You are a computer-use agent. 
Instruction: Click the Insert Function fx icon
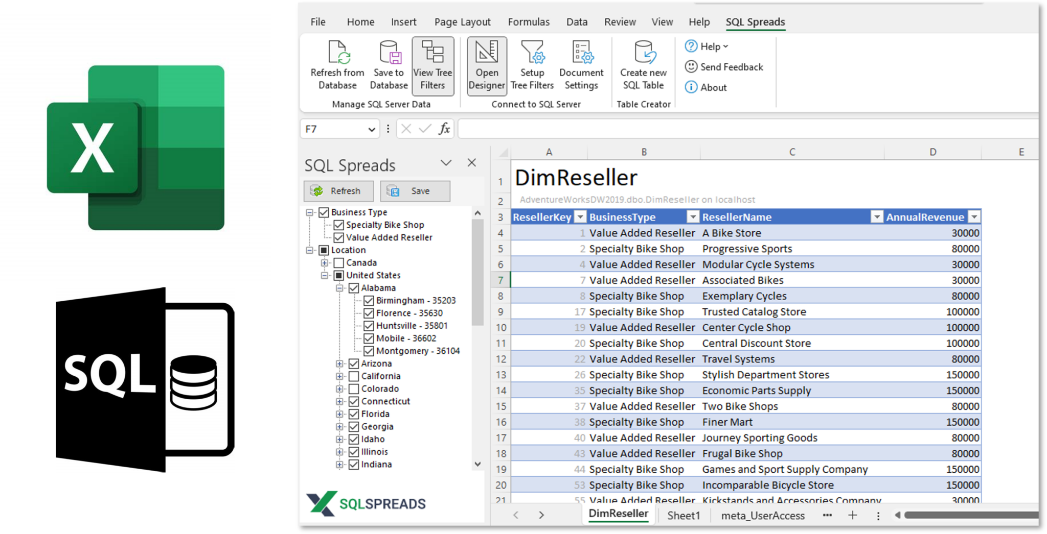444,129
